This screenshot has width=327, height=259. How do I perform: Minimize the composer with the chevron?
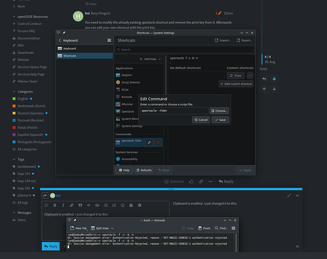297,195
